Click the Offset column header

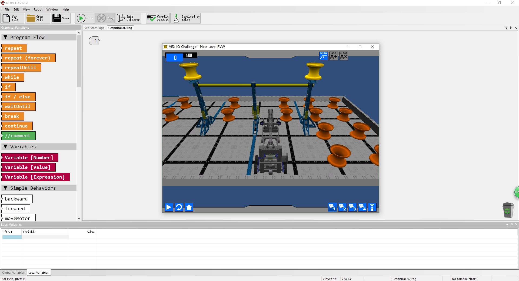coord(11,232)
